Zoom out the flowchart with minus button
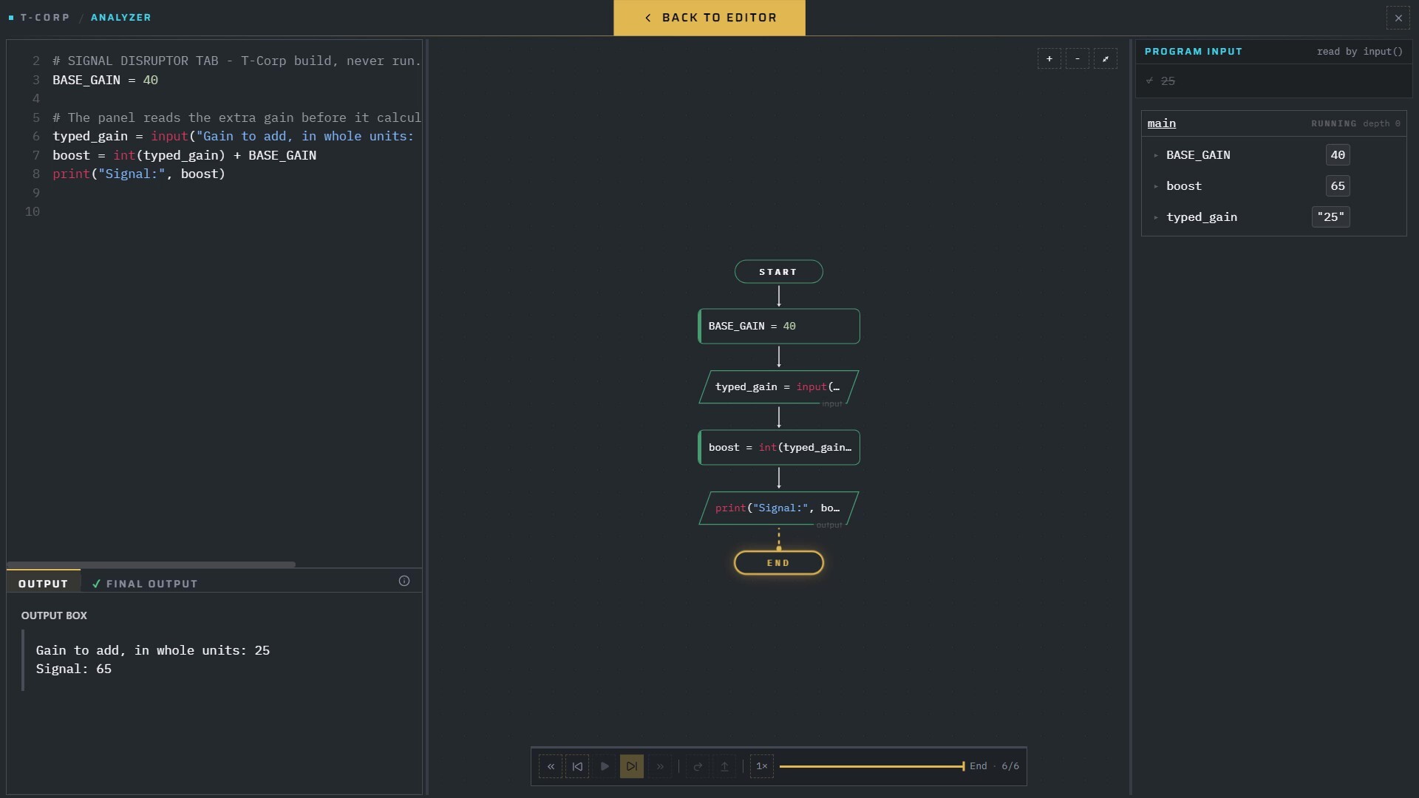Screen dimensions: 1419x798 [1077, 58]
